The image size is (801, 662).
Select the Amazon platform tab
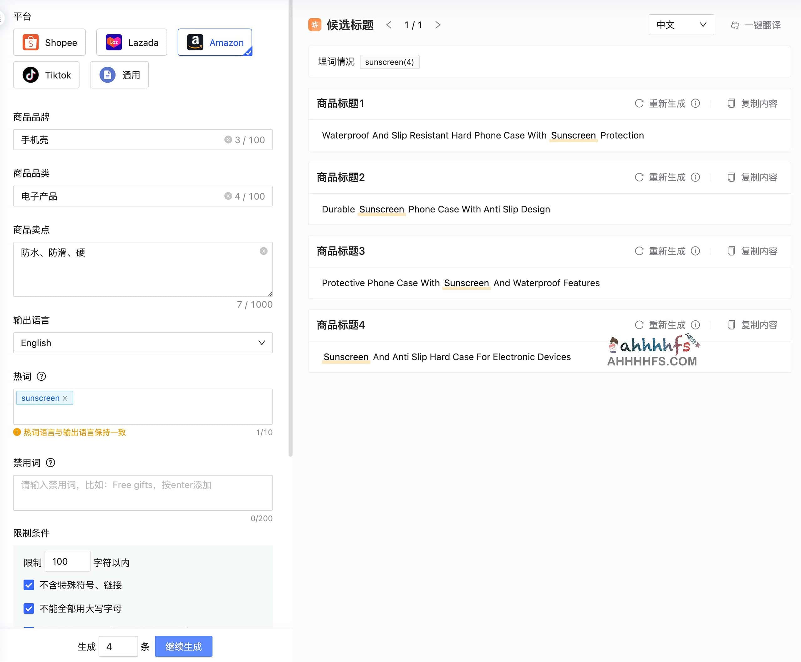215,42
